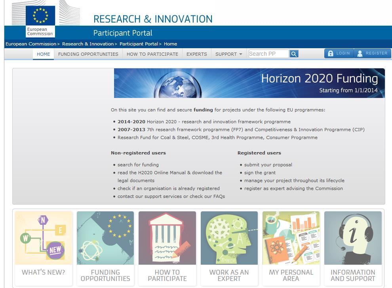The height and width of the screenshot is (288, 392).
Task: Follow the Participant Portal breadcrumb link
Action: coord(139,44)
